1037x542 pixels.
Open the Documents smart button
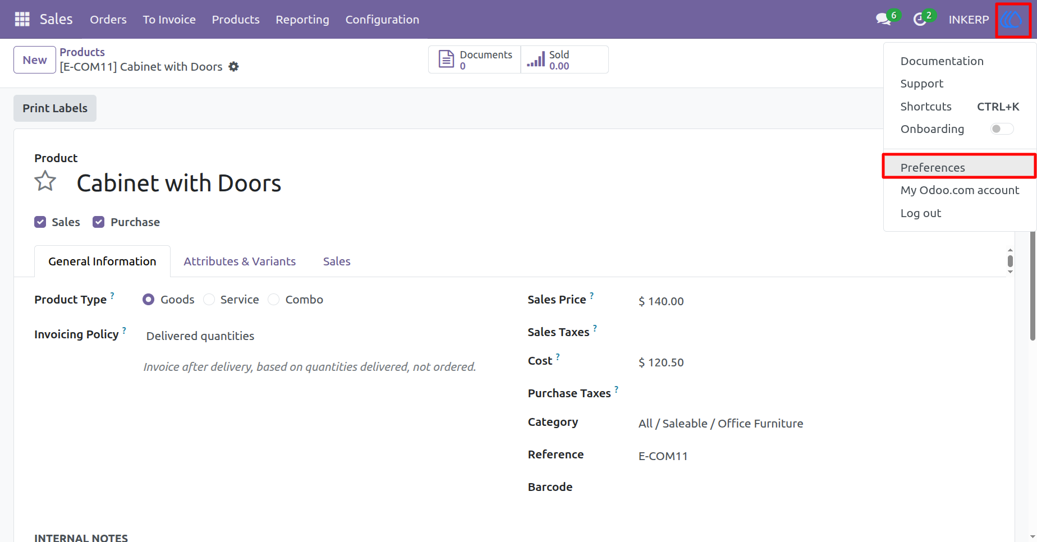475,59
